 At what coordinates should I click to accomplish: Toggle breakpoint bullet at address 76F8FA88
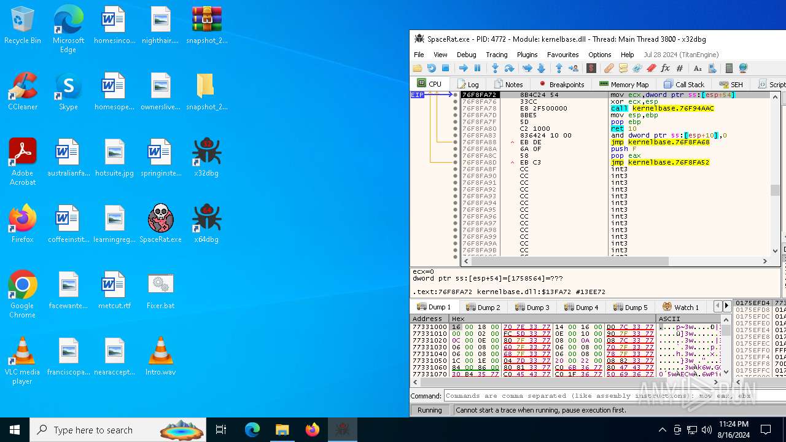[455, 142]
